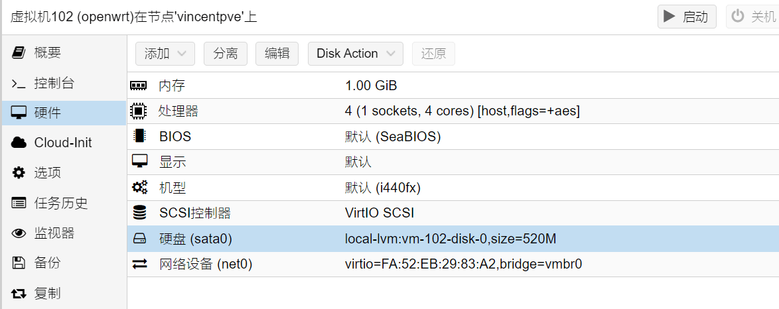Click the SCSI controller database icon

(x=139, y=213)
